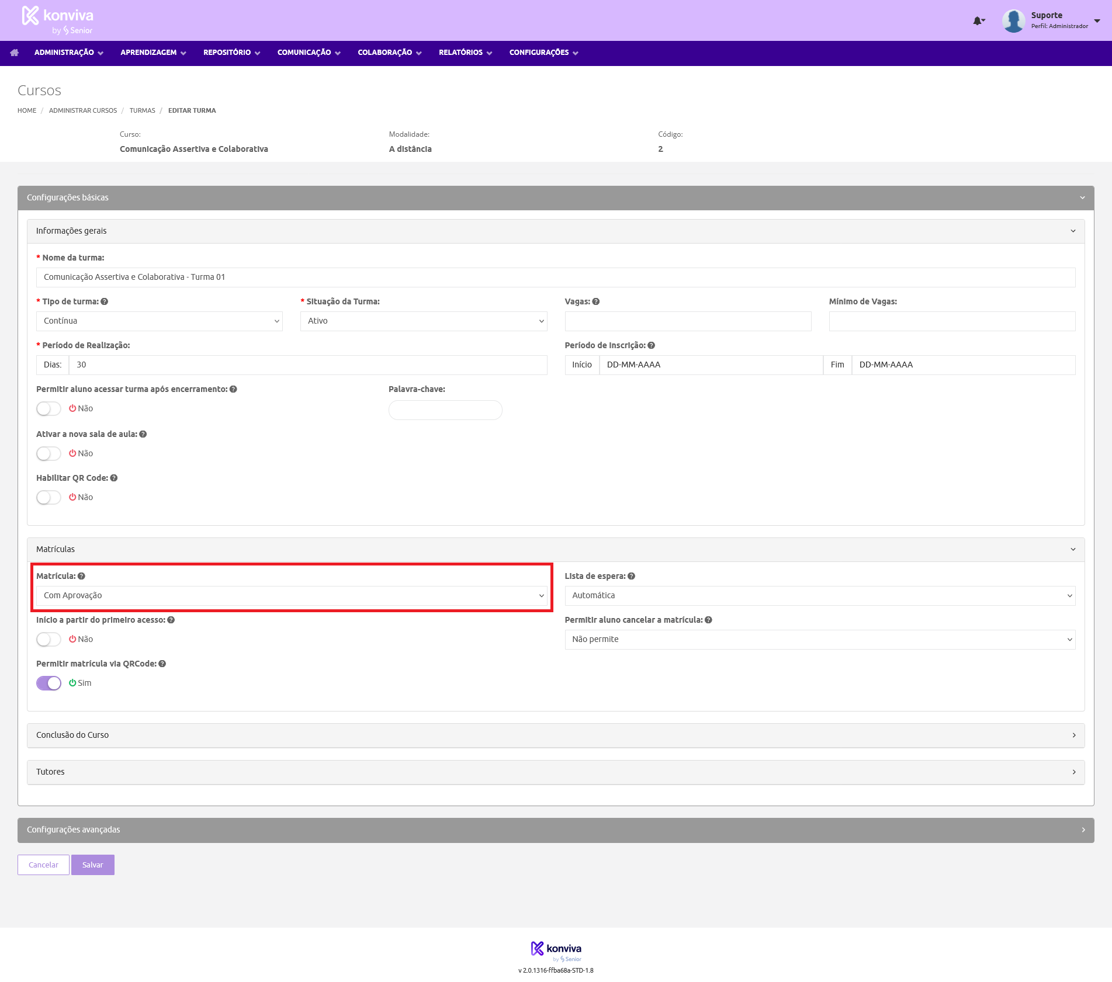Click help icon next to Matrícula label
This screenshot has height=982, width=1112.
pyautogui.click(x=82, y=576)
